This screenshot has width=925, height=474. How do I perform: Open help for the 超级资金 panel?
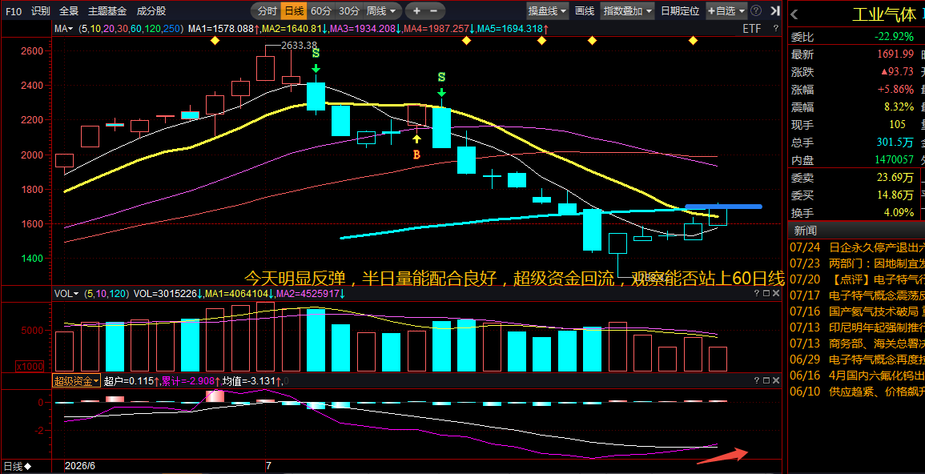(x=757, y=381)
